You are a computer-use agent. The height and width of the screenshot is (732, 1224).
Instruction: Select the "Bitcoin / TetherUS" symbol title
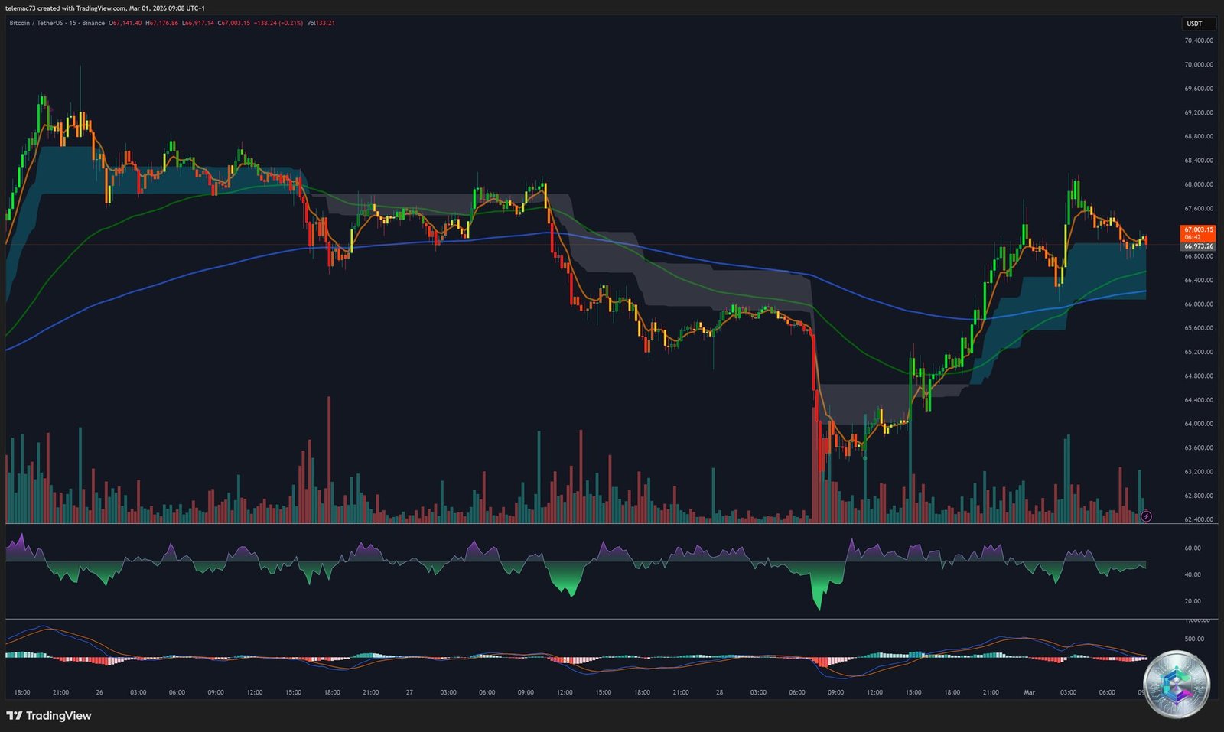pyautogui.click(x=34, y=24)
